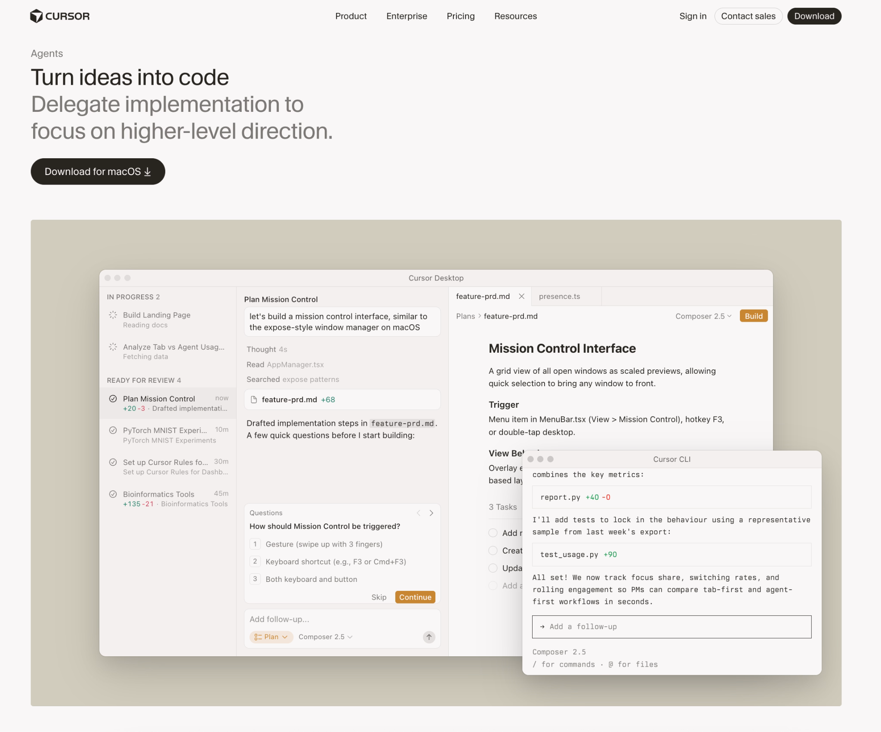The width and height of the screenshot is (881, 732).
Task: Click Thought 4s step
Action: [x=267, y=349]
